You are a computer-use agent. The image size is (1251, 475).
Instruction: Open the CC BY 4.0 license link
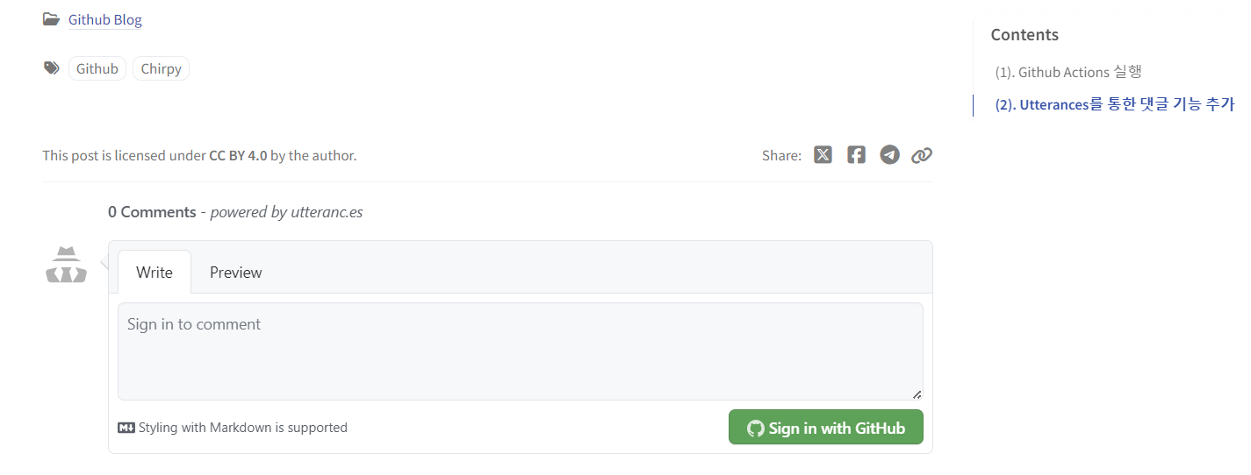coord(238,156)
